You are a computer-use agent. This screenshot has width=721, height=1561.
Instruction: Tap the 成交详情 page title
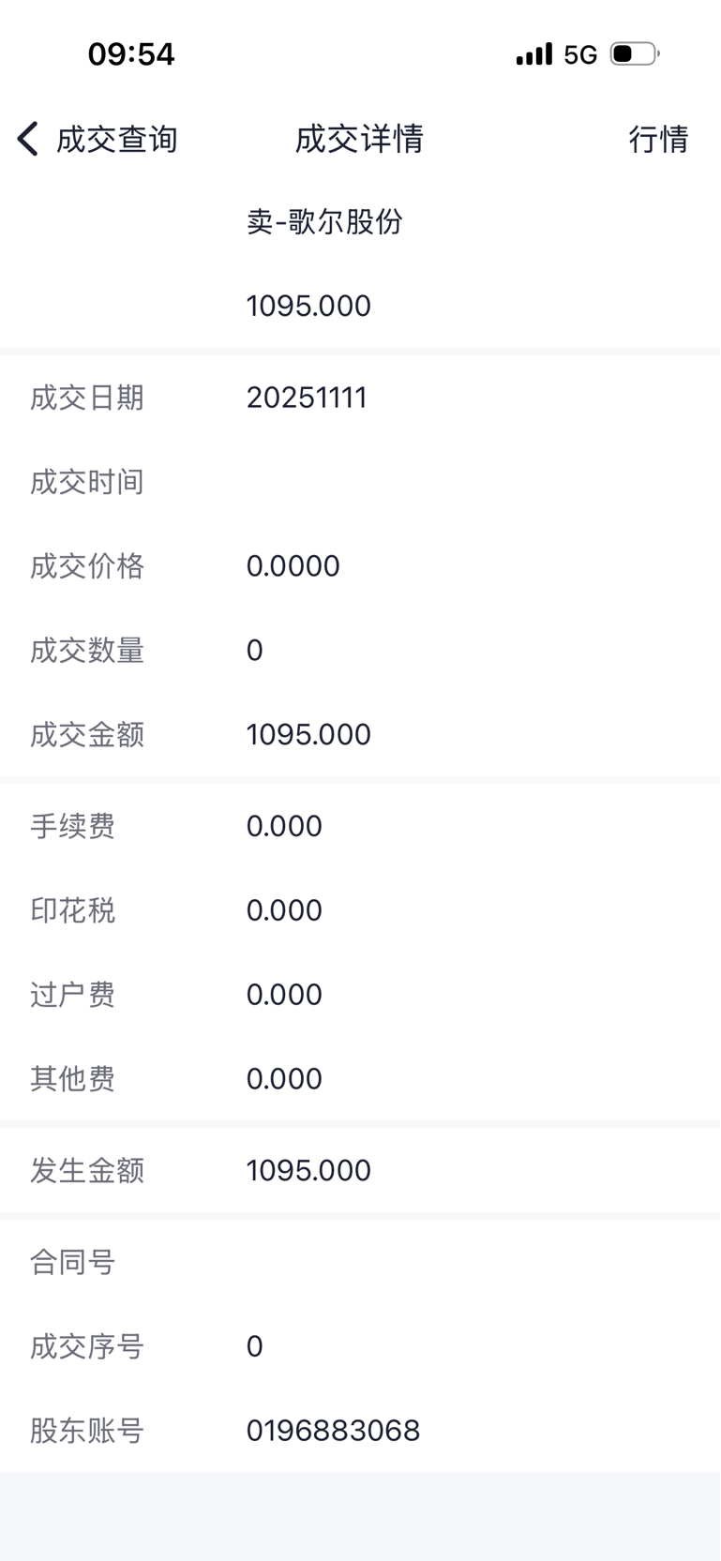[359, 139]
